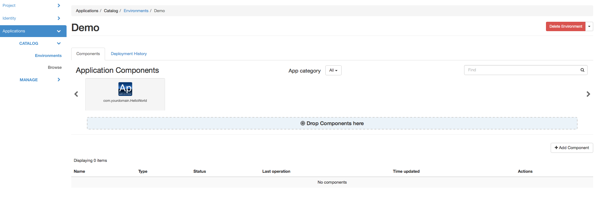Click the search magnifier icon in Find box
596x202 pixels.
click(582, 70)
